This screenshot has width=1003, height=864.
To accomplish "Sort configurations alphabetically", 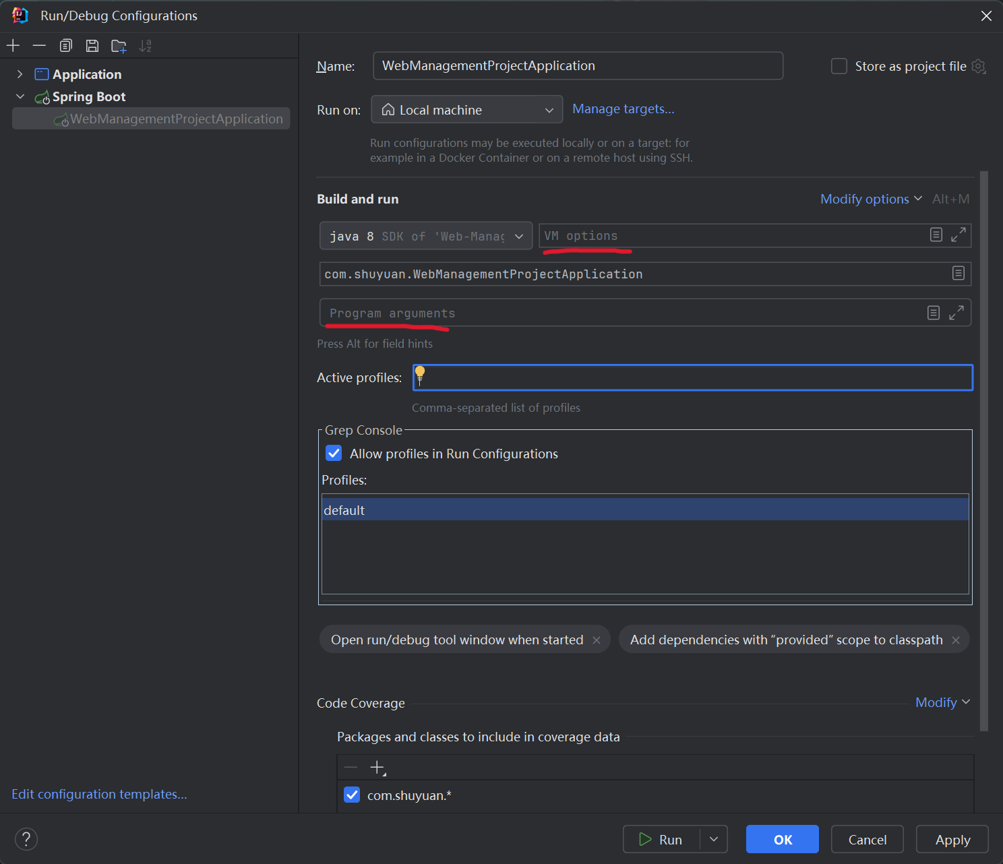I will (x=145, y=46).
